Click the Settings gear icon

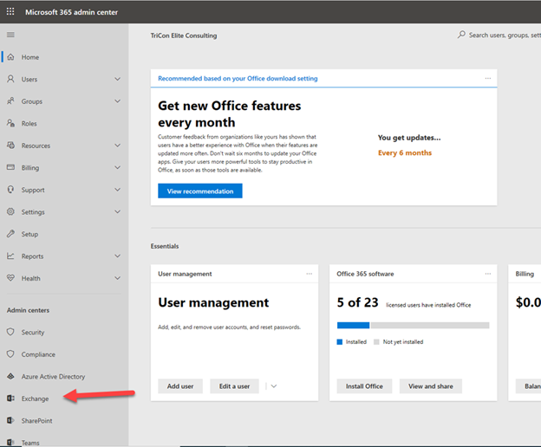click(10, 211)
